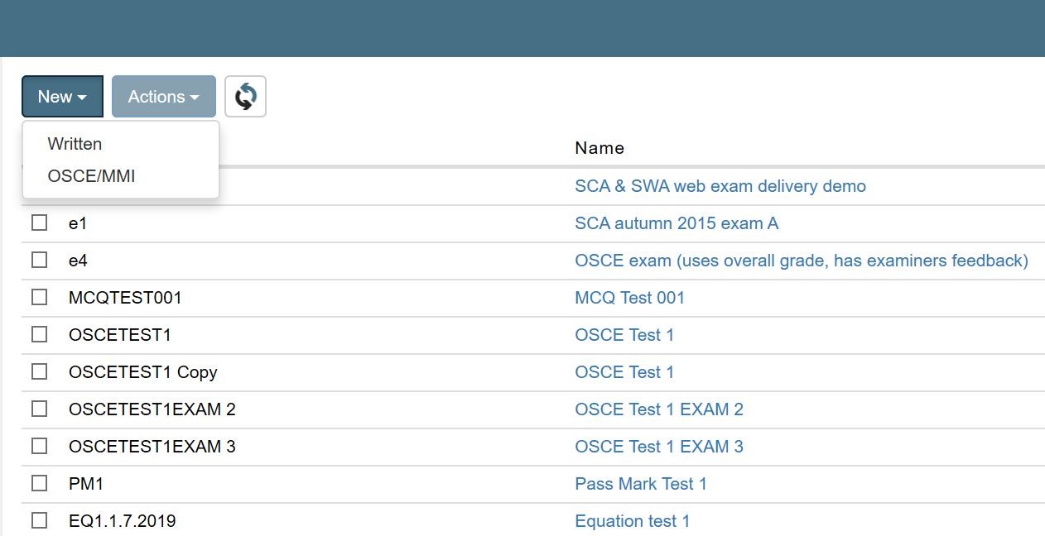Open the OSCE exam with examiners feedback link

point(802,261)
